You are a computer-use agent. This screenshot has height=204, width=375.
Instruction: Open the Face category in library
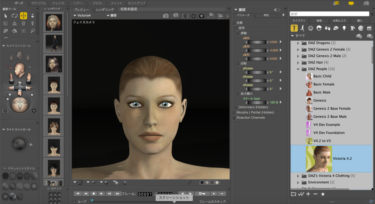click(x=311, y=28)
